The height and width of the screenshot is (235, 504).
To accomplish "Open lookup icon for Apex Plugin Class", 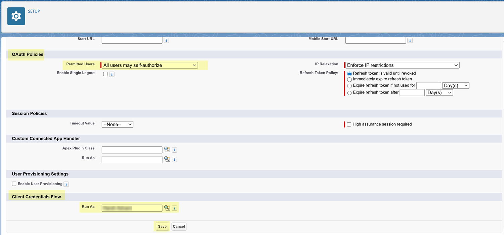I will pos(167,150).
